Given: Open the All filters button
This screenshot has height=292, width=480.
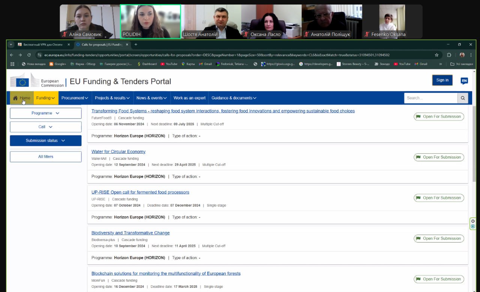Looking at the screenshot, I should coord(46,157).
